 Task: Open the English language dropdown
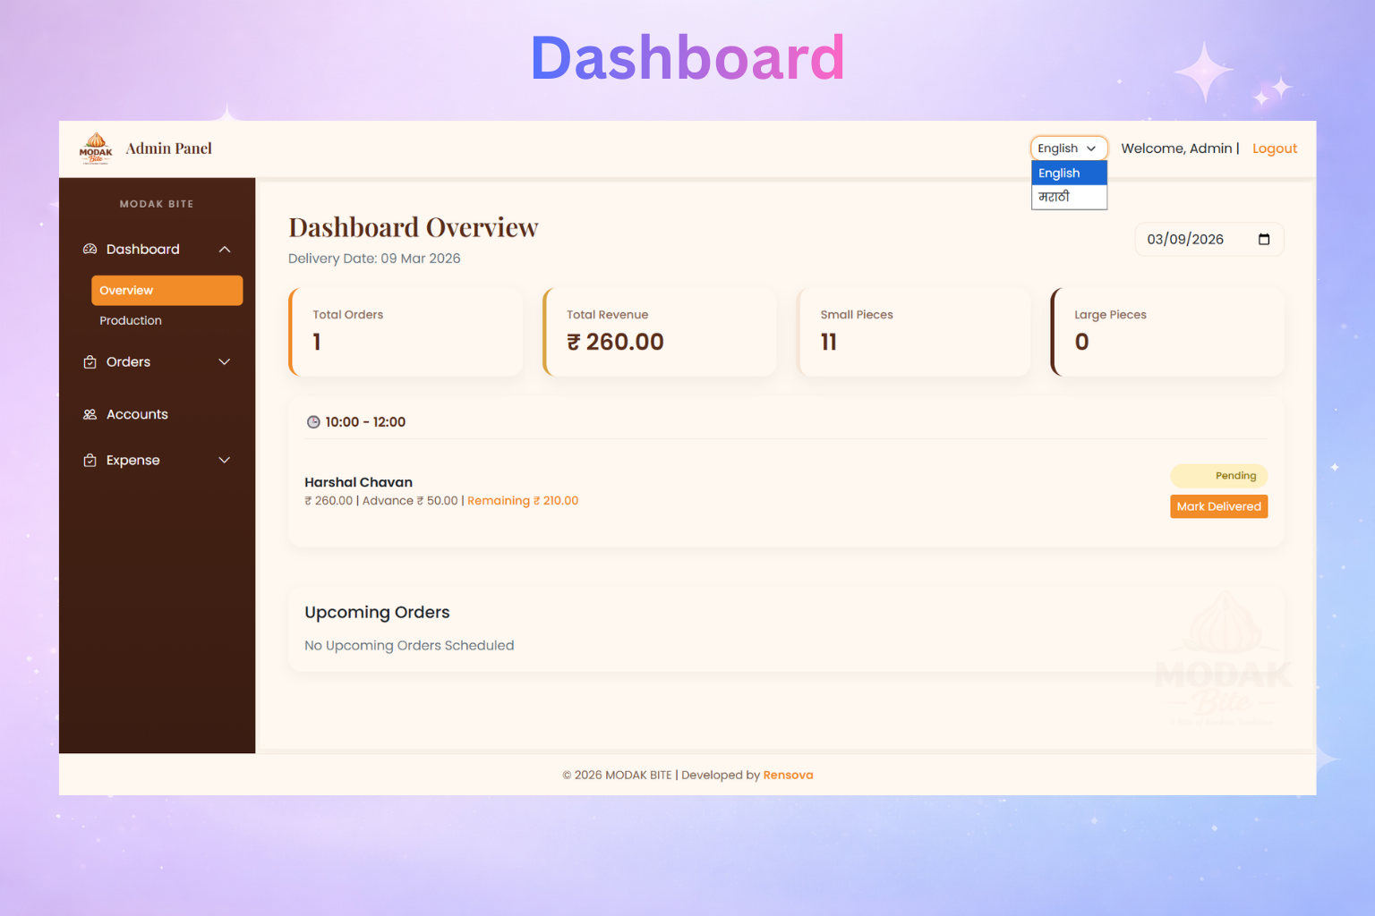1068,148
